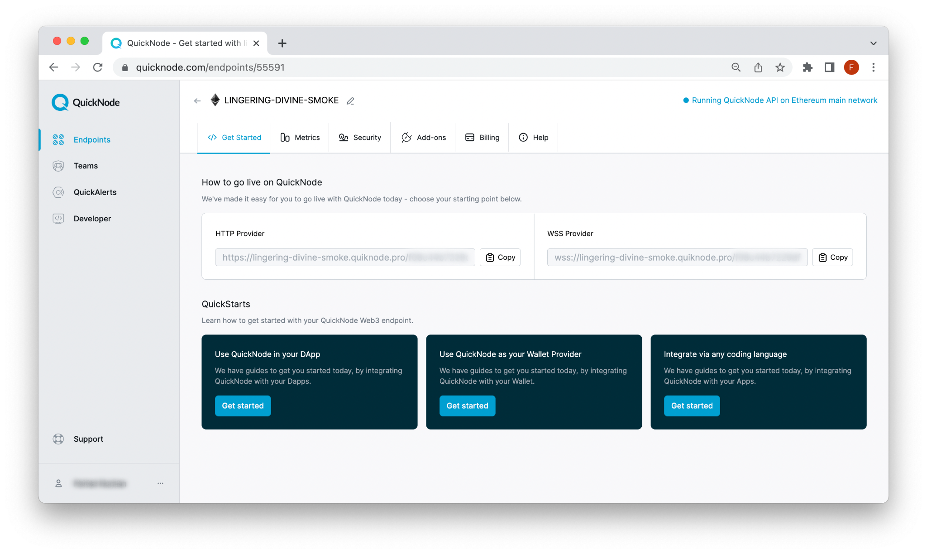
Task: Click the Endpoints sidebar icon
Action: 59,139
